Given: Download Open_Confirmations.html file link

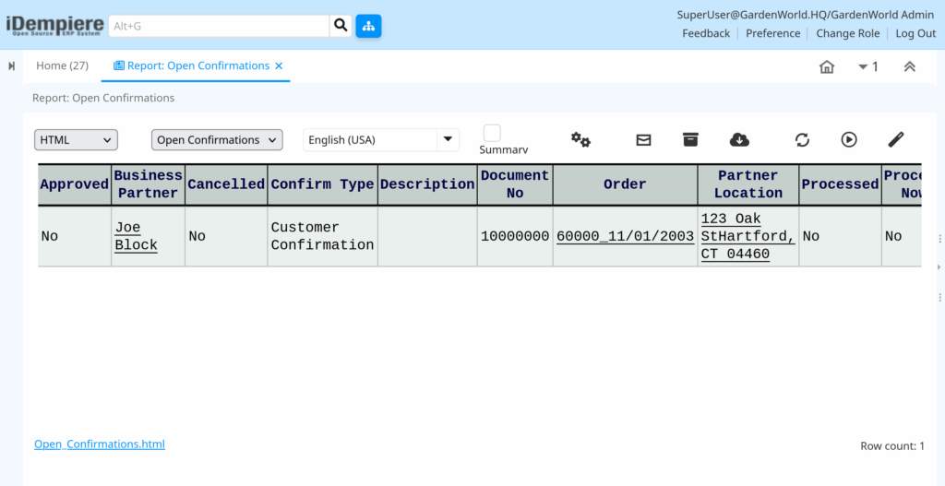Looking at the screenshot, I should 100,444.
